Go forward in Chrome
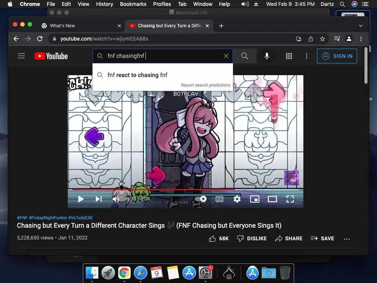 point(28,39)
